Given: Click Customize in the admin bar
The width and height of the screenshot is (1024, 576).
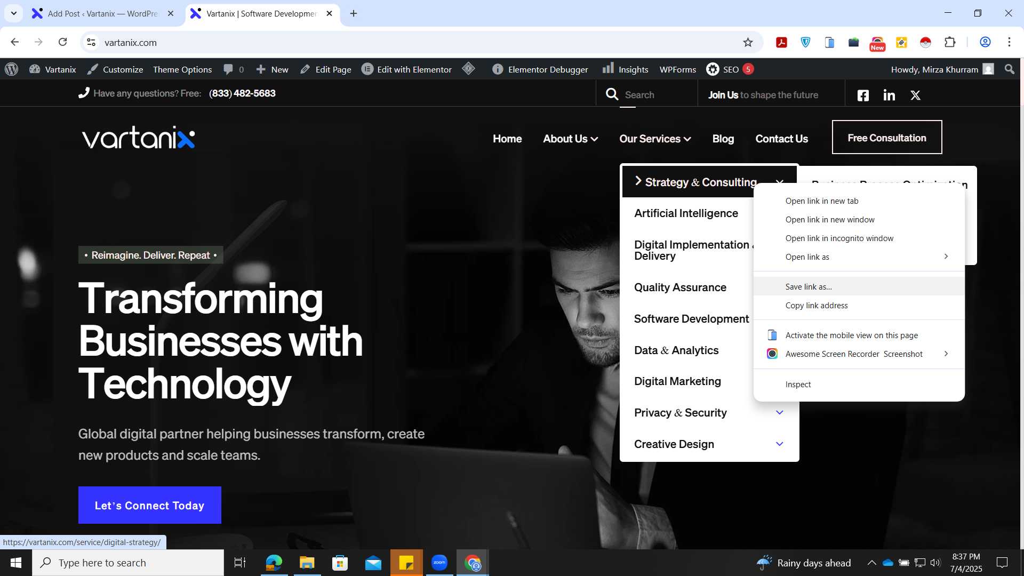Looking at the screenshot, I should click(115, 69).
